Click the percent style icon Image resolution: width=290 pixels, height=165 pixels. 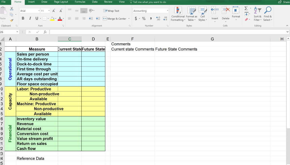pyautogui.click(x=144, y=18)
